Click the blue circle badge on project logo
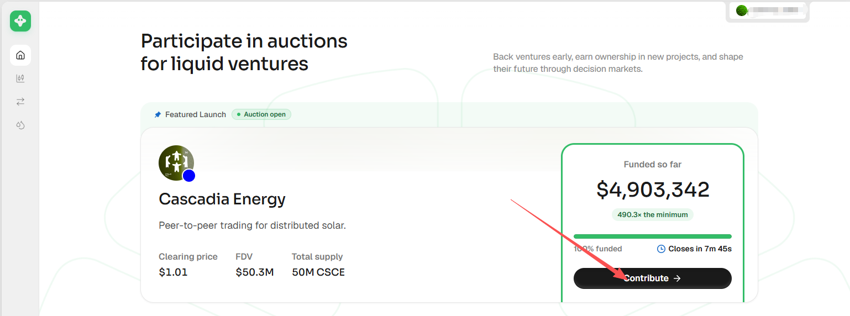The width and height of the screenshot is (850, 316). click(x=189, y=176)
